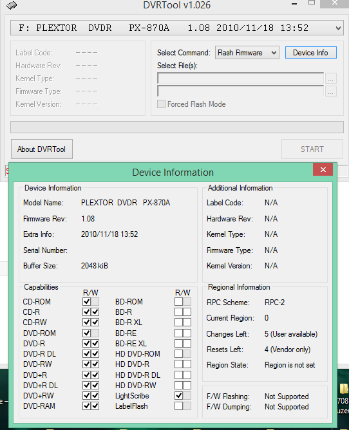This screenshot has height=430, width=349.
Task: Toggle LabelFlash read checkbox
Action: pos(178,406)
